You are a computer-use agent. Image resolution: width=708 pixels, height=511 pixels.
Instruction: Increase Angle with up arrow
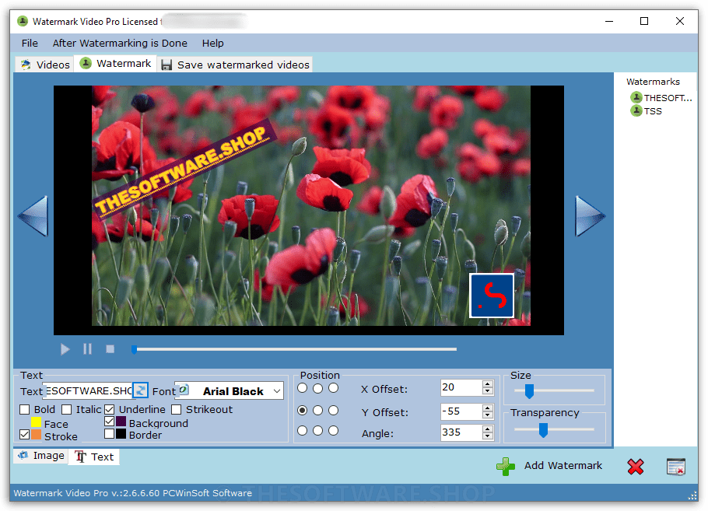tap(487, 429)
